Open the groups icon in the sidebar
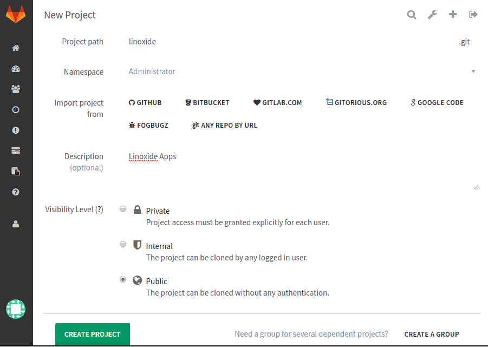 pyautogui.click(x=16, y=89)
